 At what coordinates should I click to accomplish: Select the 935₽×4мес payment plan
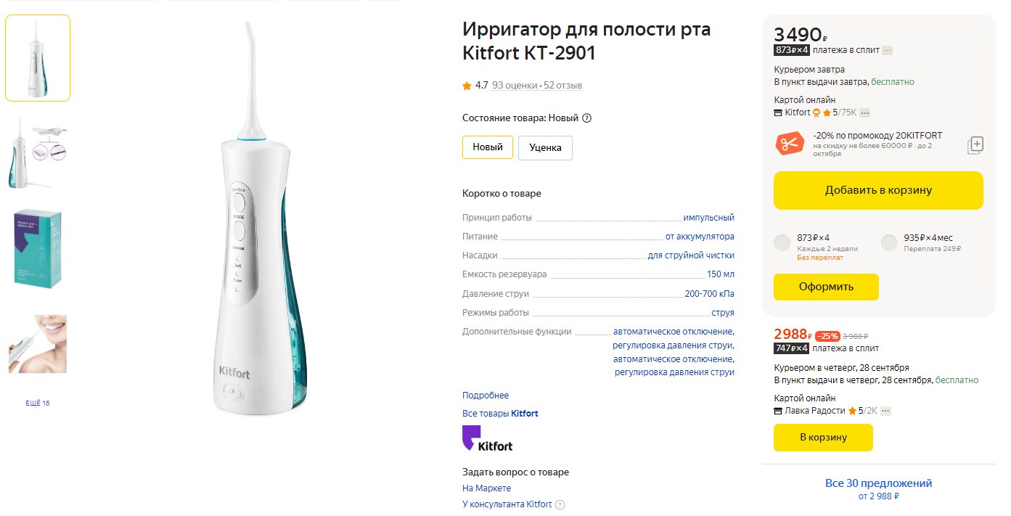889,243
